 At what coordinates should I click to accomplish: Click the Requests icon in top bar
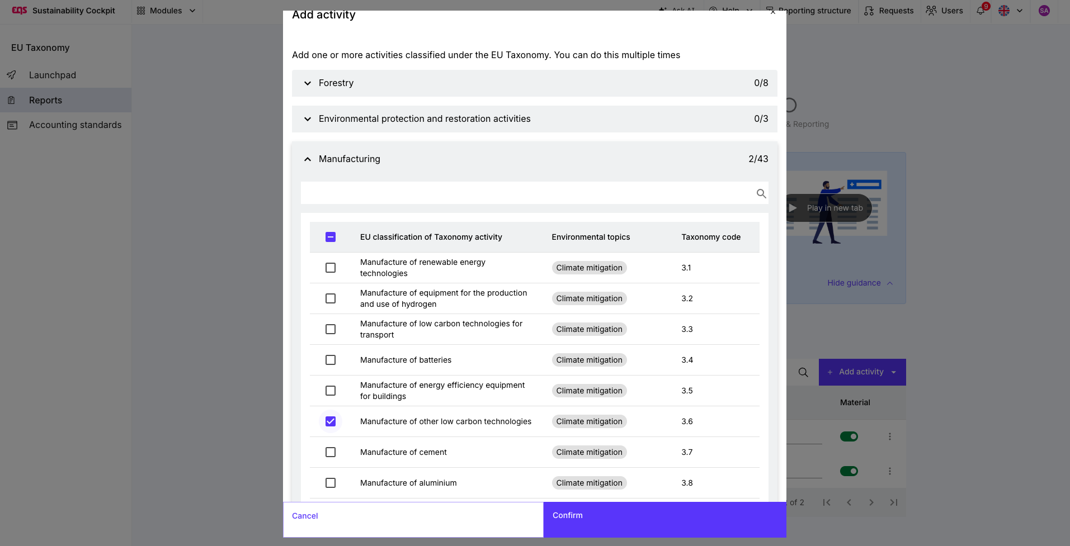(x=869, y=11)
